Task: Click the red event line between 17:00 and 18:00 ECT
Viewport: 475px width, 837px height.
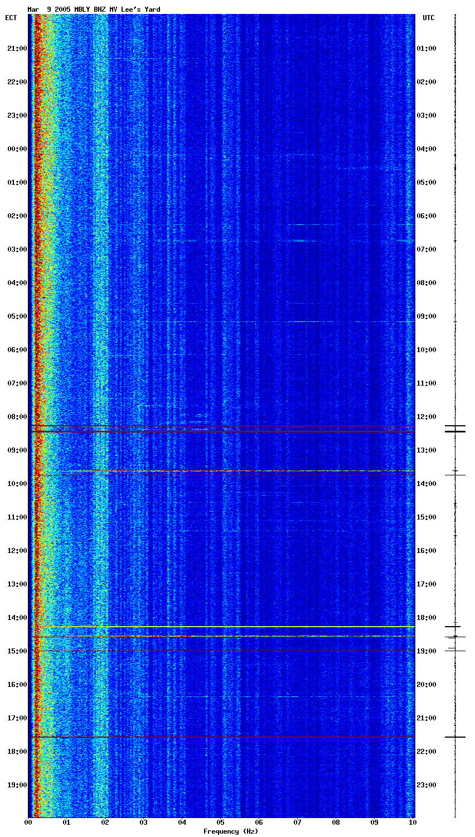Action: [x=222, y=737]
